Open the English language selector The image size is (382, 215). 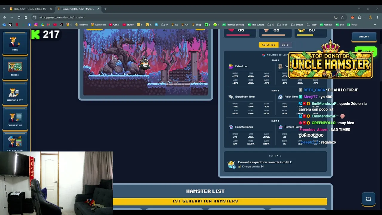click(364, 37)
